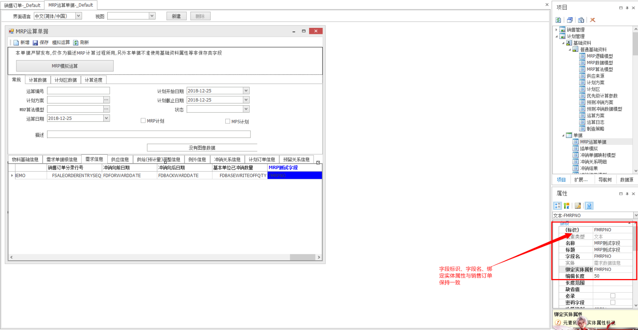638x330 pixels.
Task: Click the MRP模拟运算 button
Action: click(x=65, y=66)
